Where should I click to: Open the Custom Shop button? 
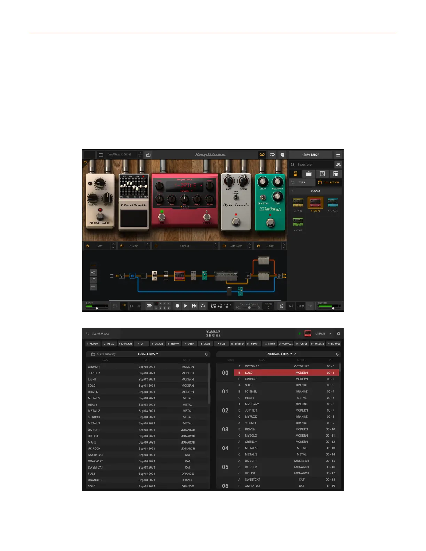[311, 155]
